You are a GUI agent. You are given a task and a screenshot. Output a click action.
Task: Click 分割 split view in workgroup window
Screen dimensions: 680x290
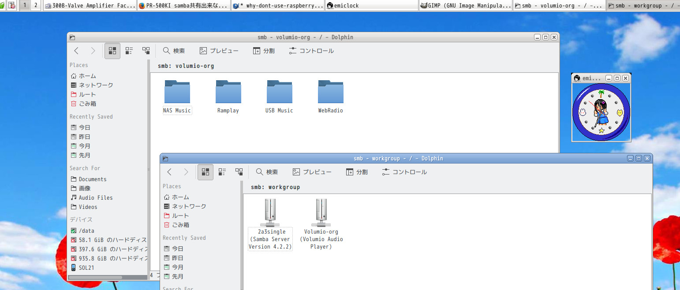click(357, 172)
